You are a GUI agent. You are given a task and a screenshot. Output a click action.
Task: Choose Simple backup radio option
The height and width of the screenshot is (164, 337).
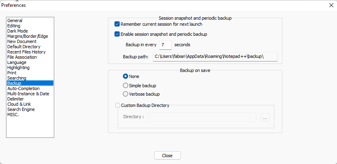pos(126,86)
